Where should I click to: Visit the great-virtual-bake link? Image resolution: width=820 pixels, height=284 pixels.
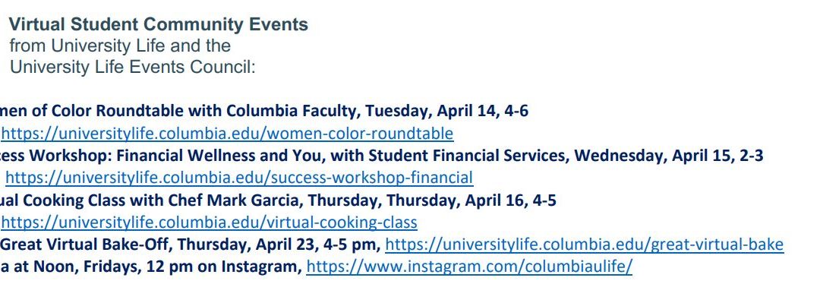click(x=584, y=245)
